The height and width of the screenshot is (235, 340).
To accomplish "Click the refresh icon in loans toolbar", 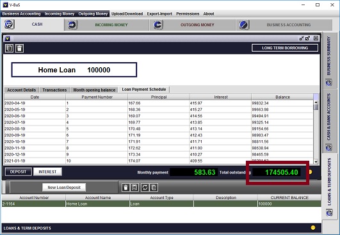I will pos(145,188).
